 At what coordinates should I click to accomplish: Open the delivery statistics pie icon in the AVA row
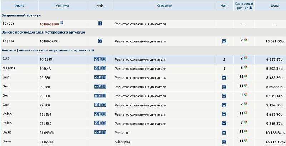point(246,58)
